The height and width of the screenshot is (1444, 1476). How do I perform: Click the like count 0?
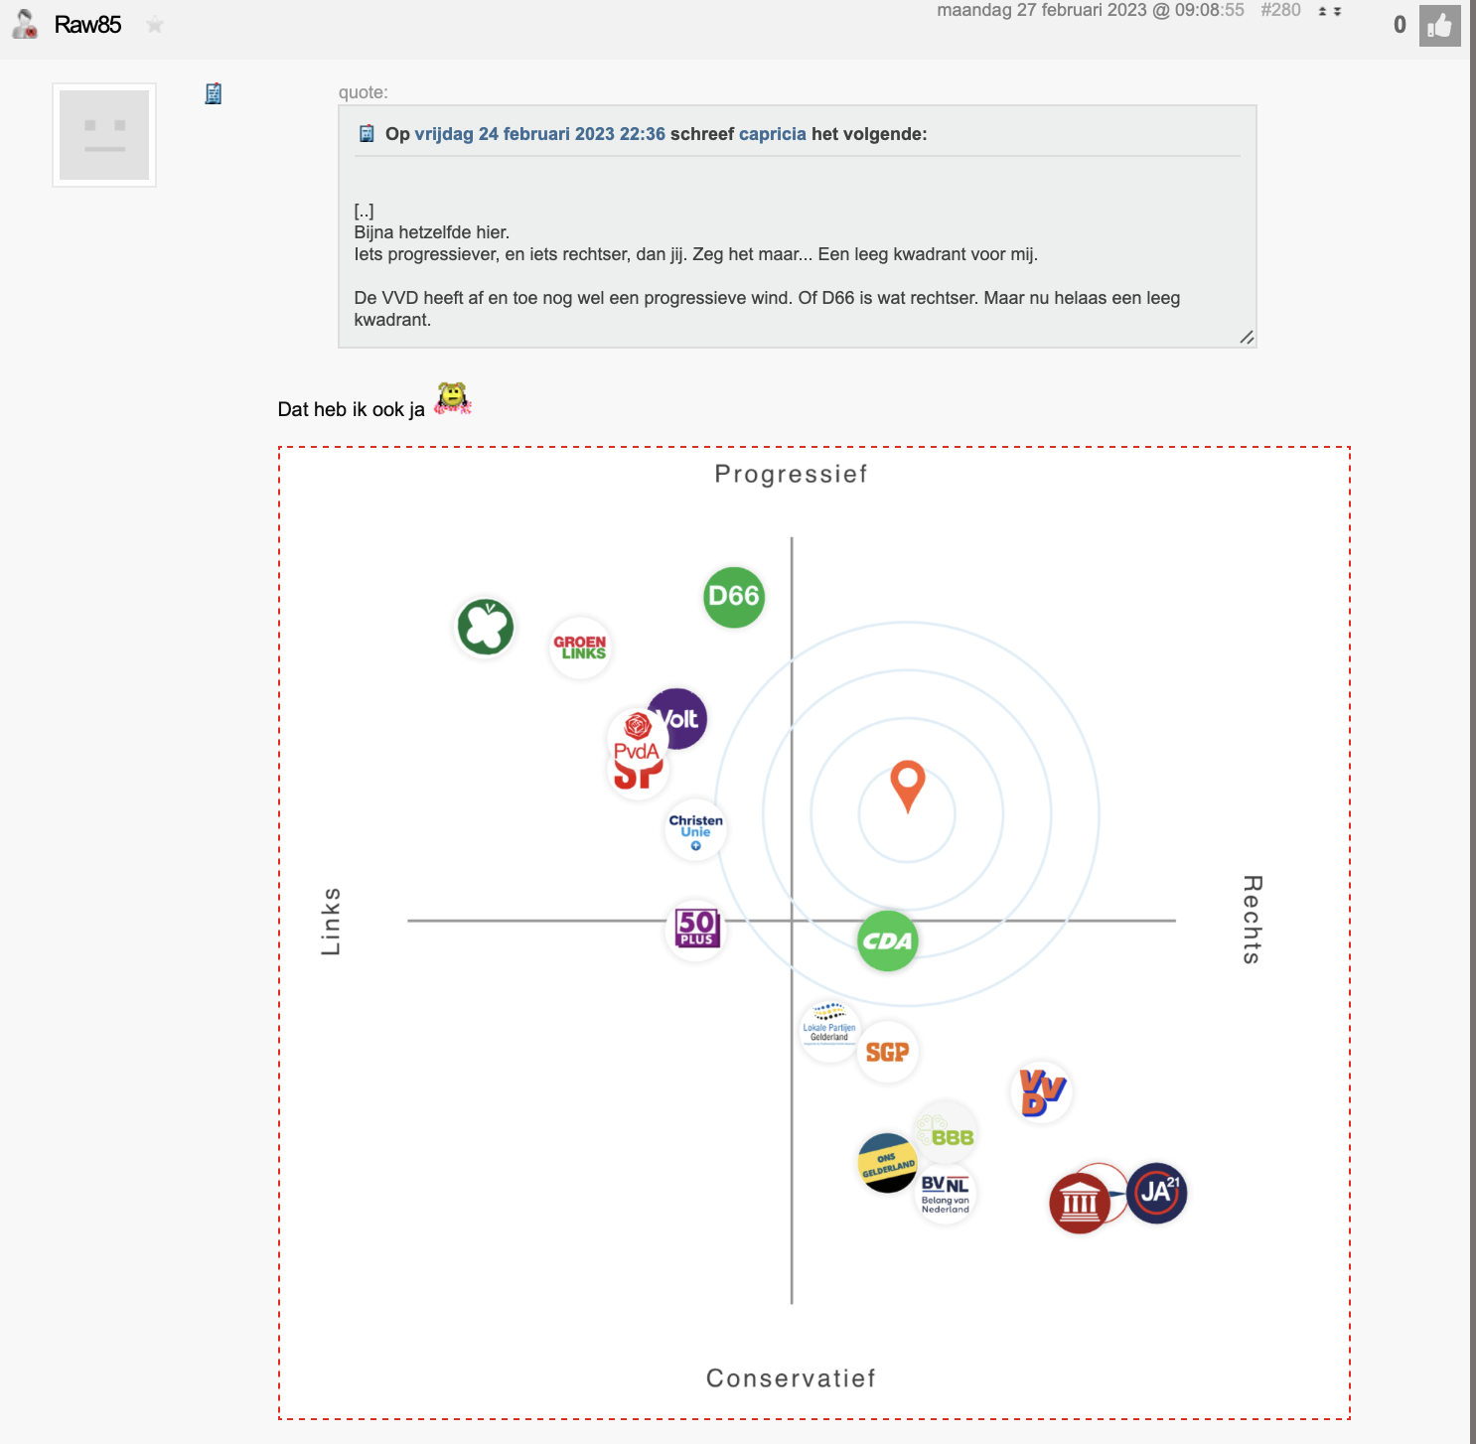coord(1400,25)
